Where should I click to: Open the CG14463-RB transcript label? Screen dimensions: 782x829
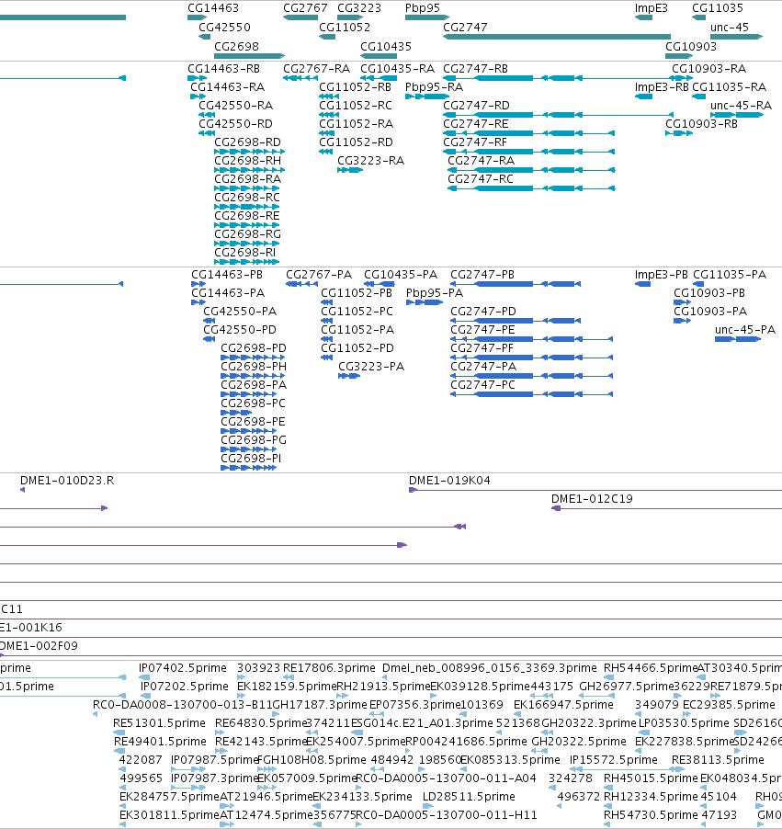click(x=223, y=69)
